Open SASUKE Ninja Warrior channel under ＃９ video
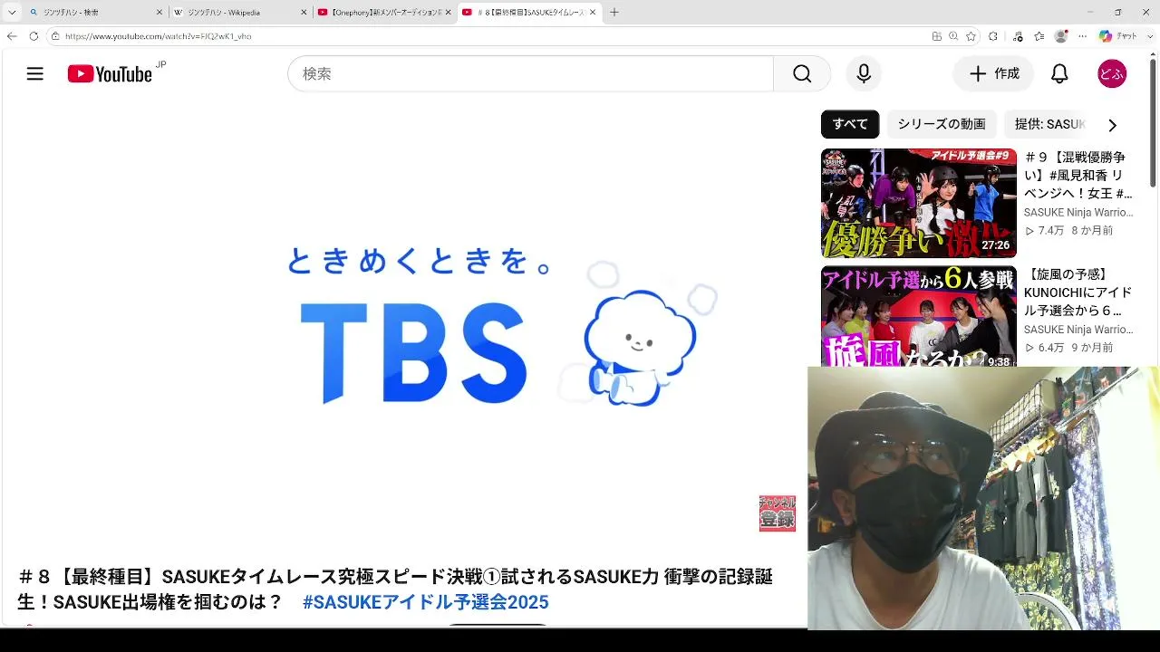This screenshot has height=652, width=1160. pyautogui.click(x=1078, y=213)
